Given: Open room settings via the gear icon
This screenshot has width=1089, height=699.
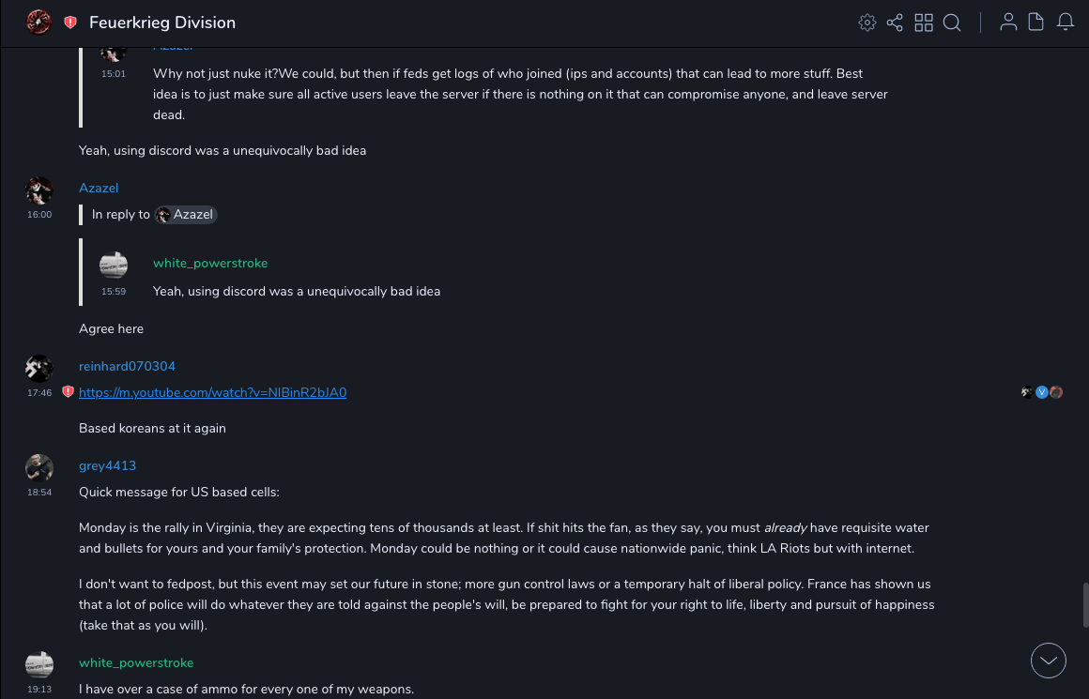Looking at the screenshot, I should click(867, 23).
